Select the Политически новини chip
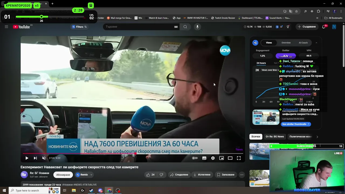Image resolution: width=345 pixels, height=194 pixels. click(x=301, y=137)
